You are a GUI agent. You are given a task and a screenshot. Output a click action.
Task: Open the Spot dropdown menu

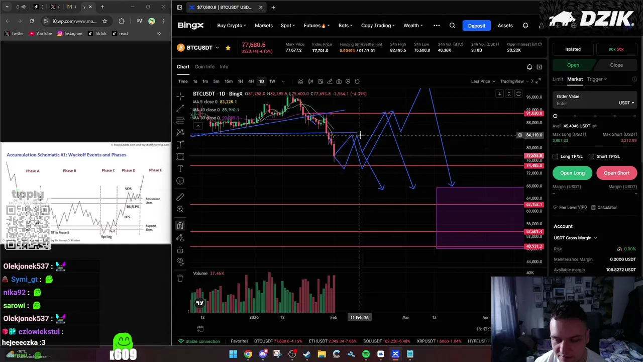pos(288,26)
